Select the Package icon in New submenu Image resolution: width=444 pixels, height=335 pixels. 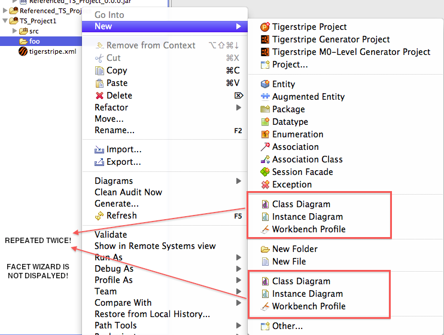[x=265, y=109]
